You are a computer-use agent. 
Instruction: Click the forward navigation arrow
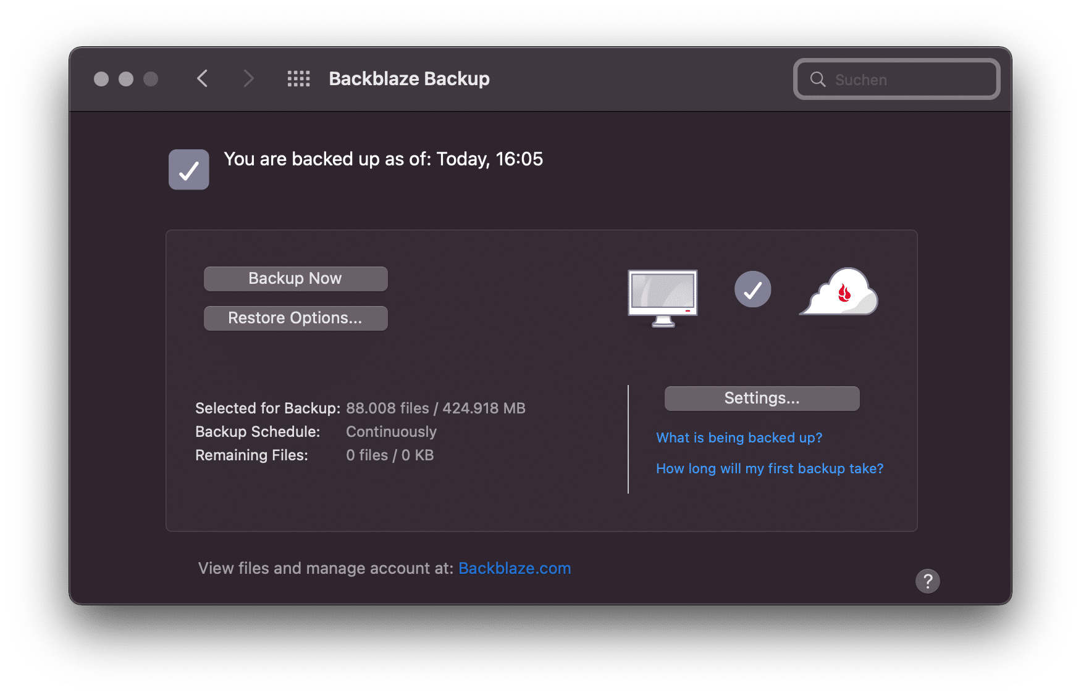(248, 78)
